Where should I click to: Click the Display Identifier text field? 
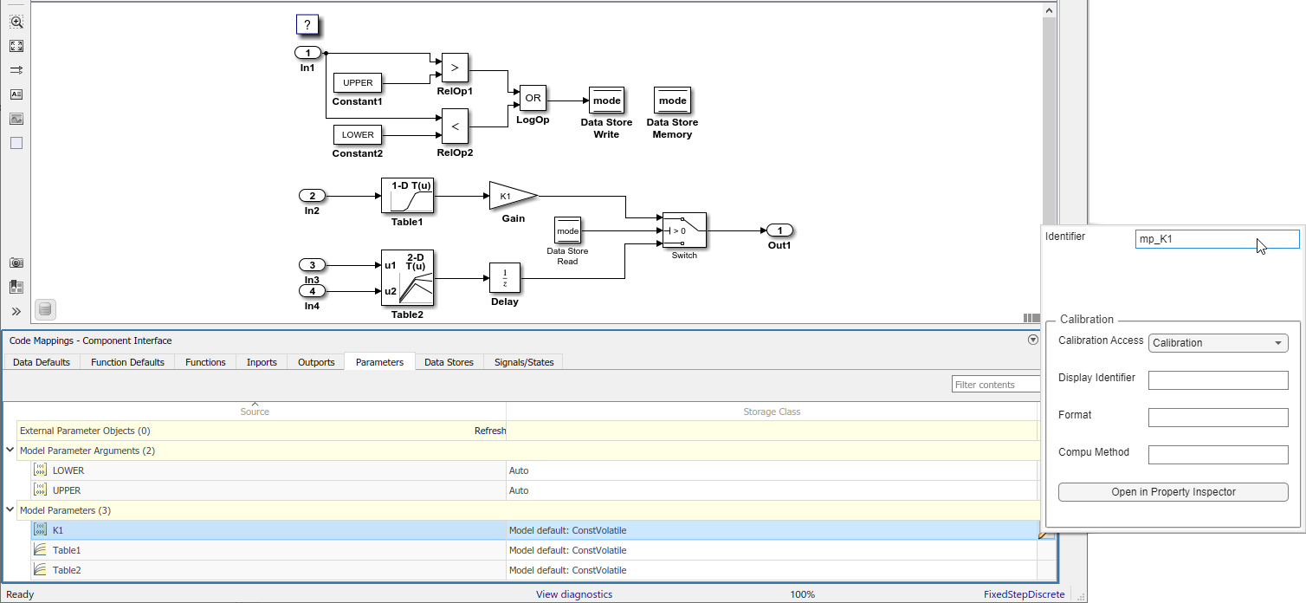tap(1218, 380)
